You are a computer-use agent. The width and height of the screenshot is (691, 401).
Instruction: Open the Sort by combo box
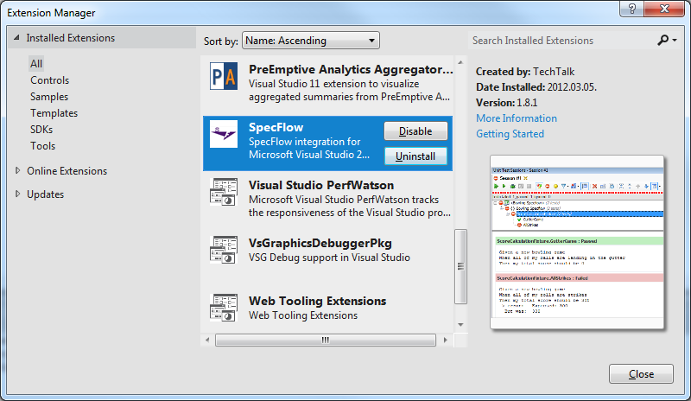click(x=311, y=41)
